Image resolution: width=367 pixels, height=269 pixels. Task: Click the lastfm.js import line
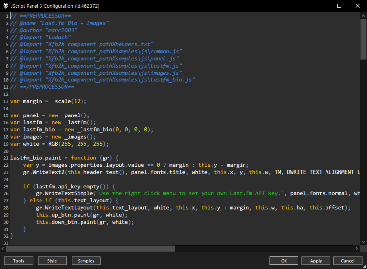pos(96,66)
